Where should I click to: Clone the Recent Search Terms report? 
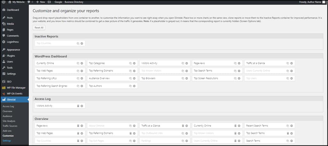(288, 126)
